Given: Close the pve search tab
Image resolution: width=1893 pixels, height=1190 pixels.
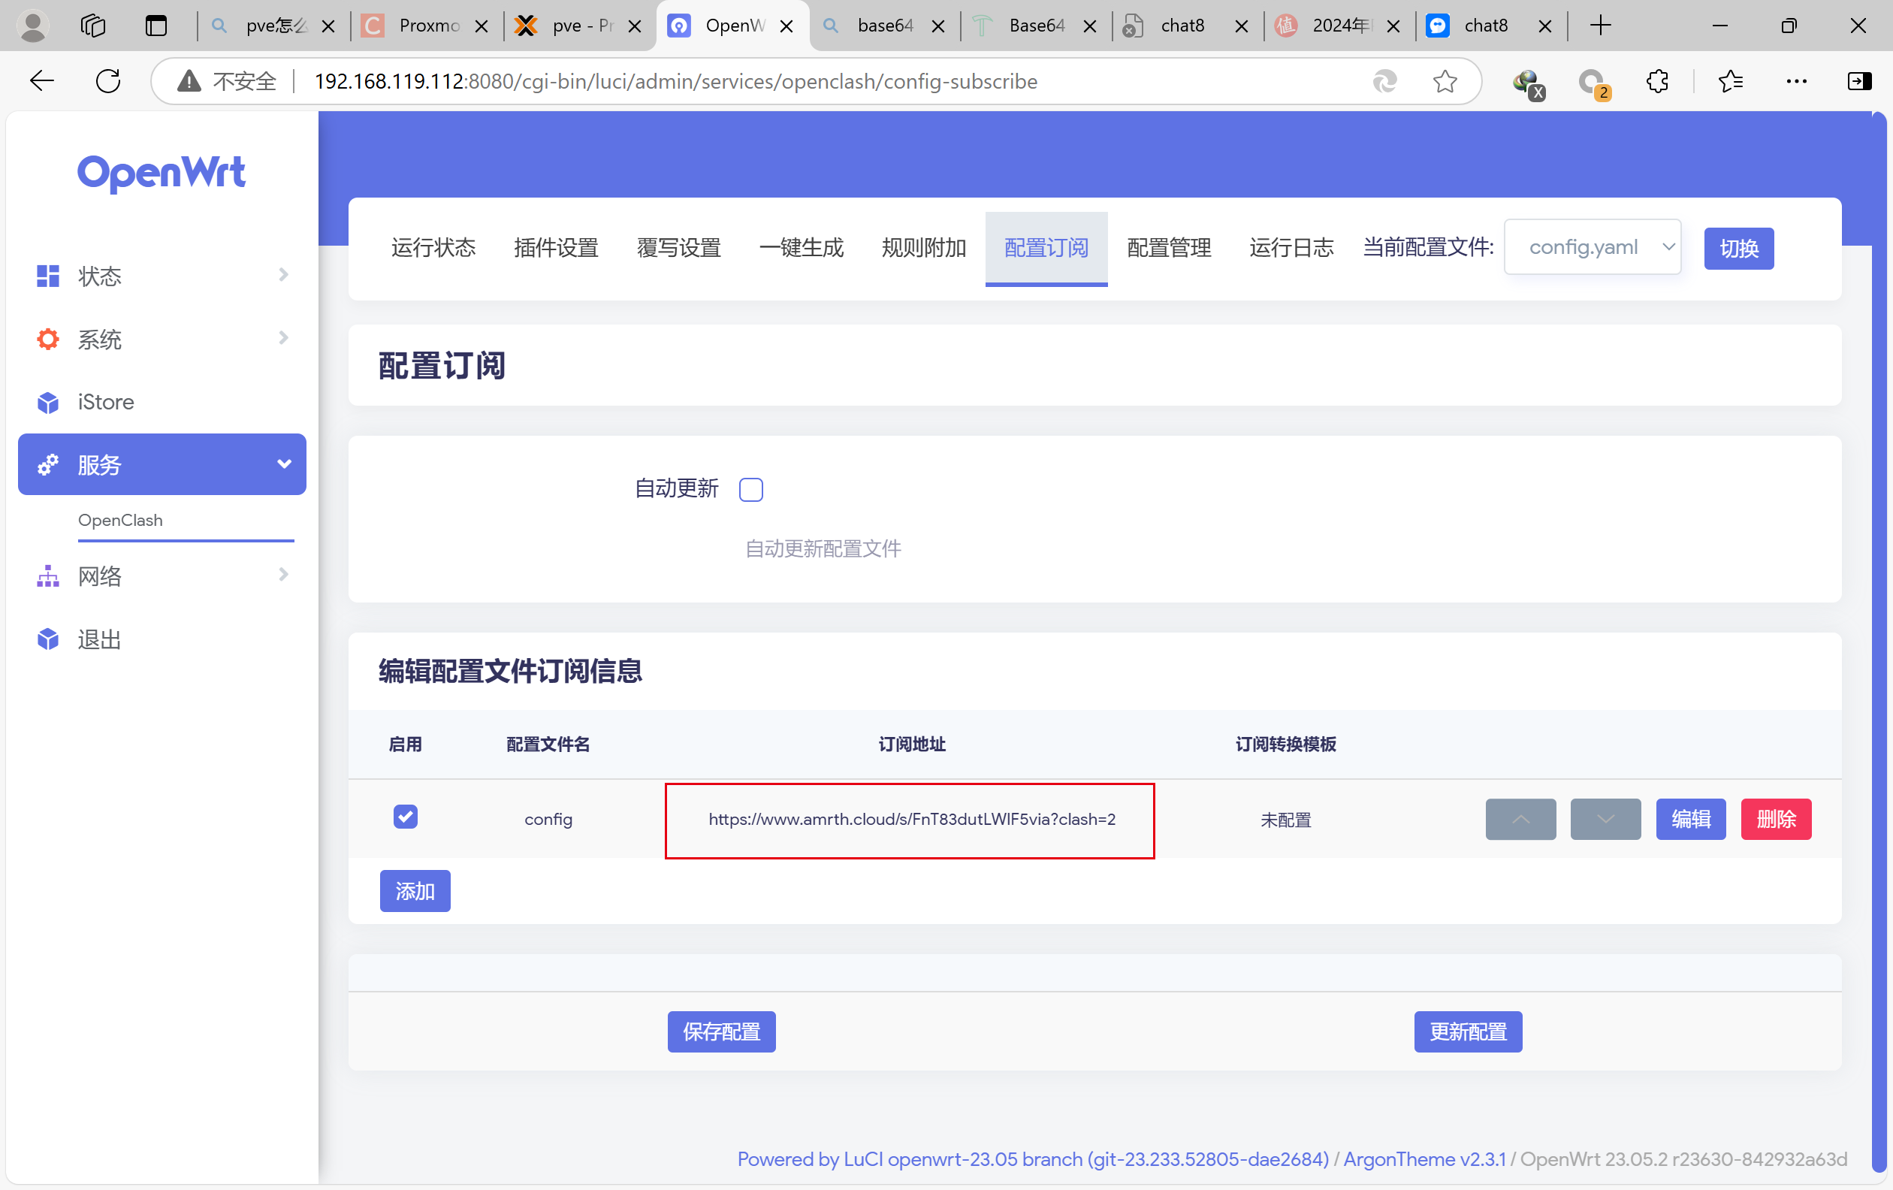Looking at the screenshot, I should 328,26.
